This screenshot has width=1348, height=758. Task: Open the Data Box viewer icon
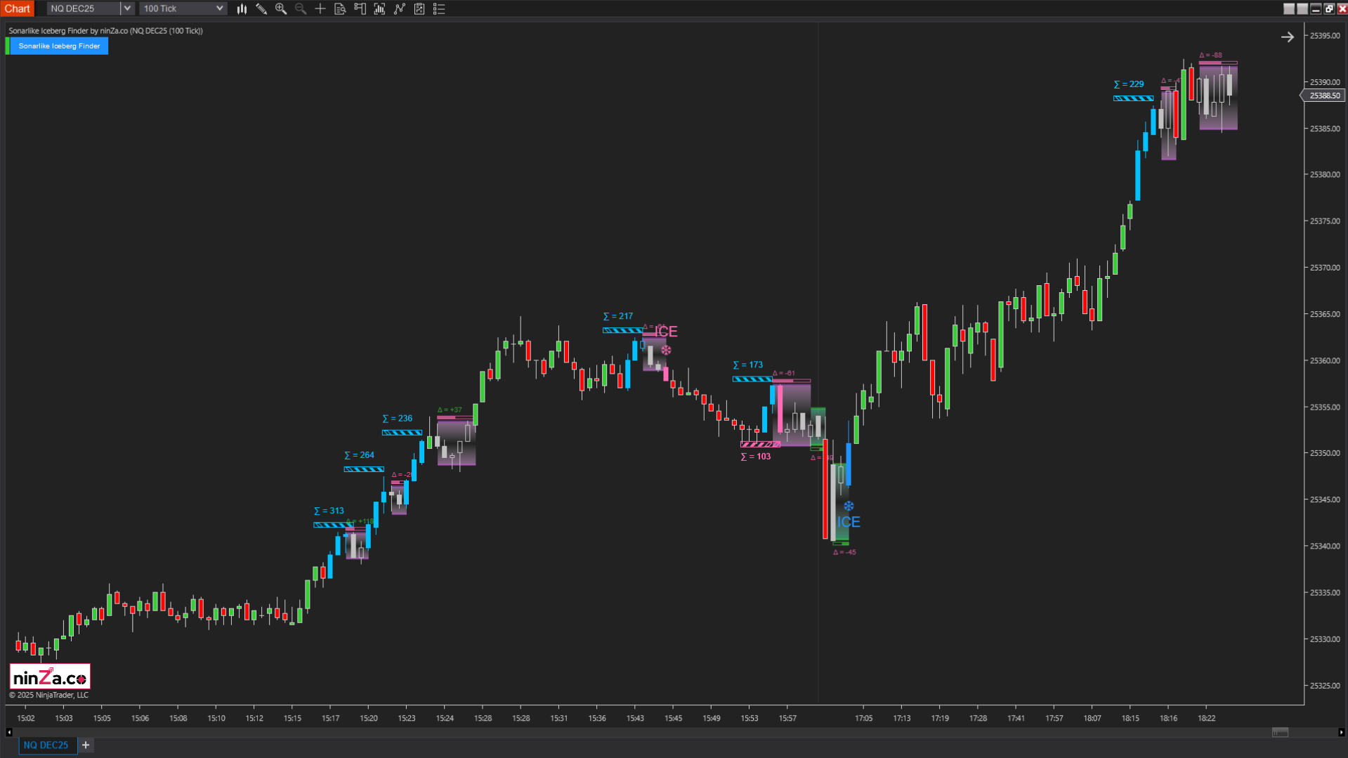pos(340,8)
